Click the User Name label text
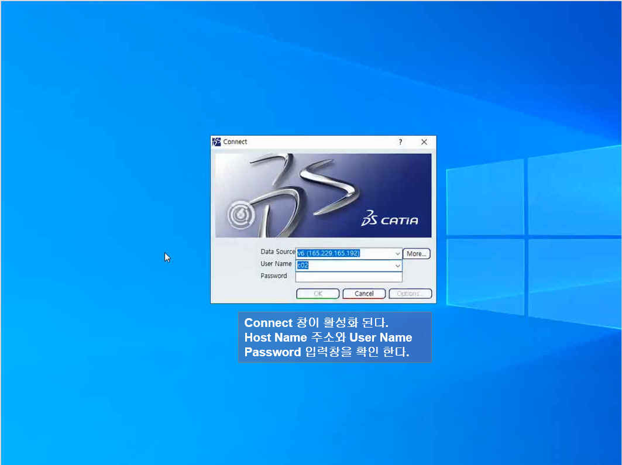This screenshot has width=622, height=465. point(276,264)
